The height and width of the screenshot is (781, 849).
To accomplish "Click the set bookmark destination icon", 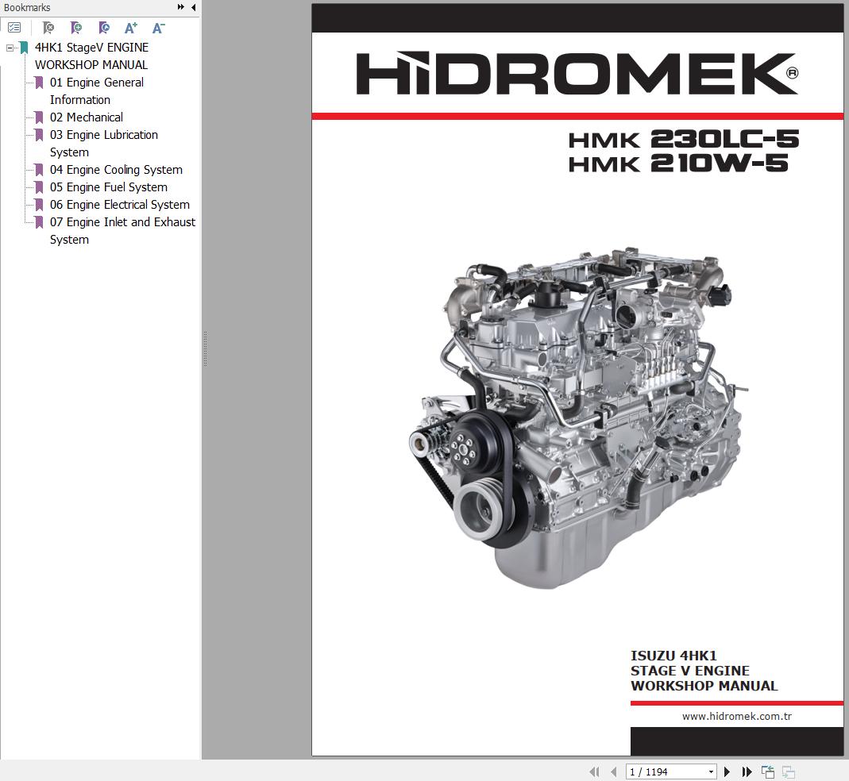I will pyautogui.click(x=104, y=28).
